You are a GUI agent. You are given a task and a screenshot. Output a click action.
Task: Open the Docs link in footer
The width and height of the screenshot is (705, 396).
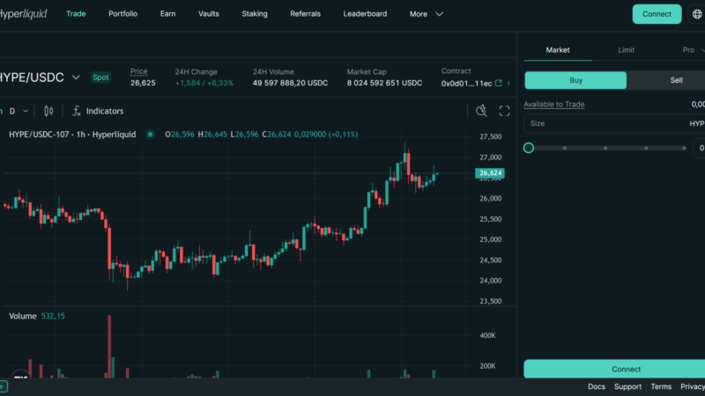pyautogui.click(x=597, y=386)
